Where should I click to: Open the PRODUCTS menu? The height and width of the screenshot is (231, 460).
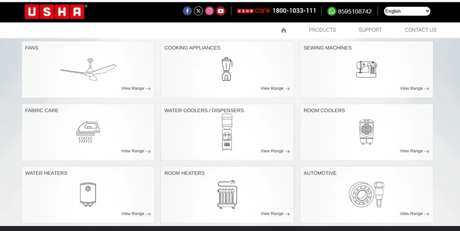pyautogui.click(x=323, y=30)
